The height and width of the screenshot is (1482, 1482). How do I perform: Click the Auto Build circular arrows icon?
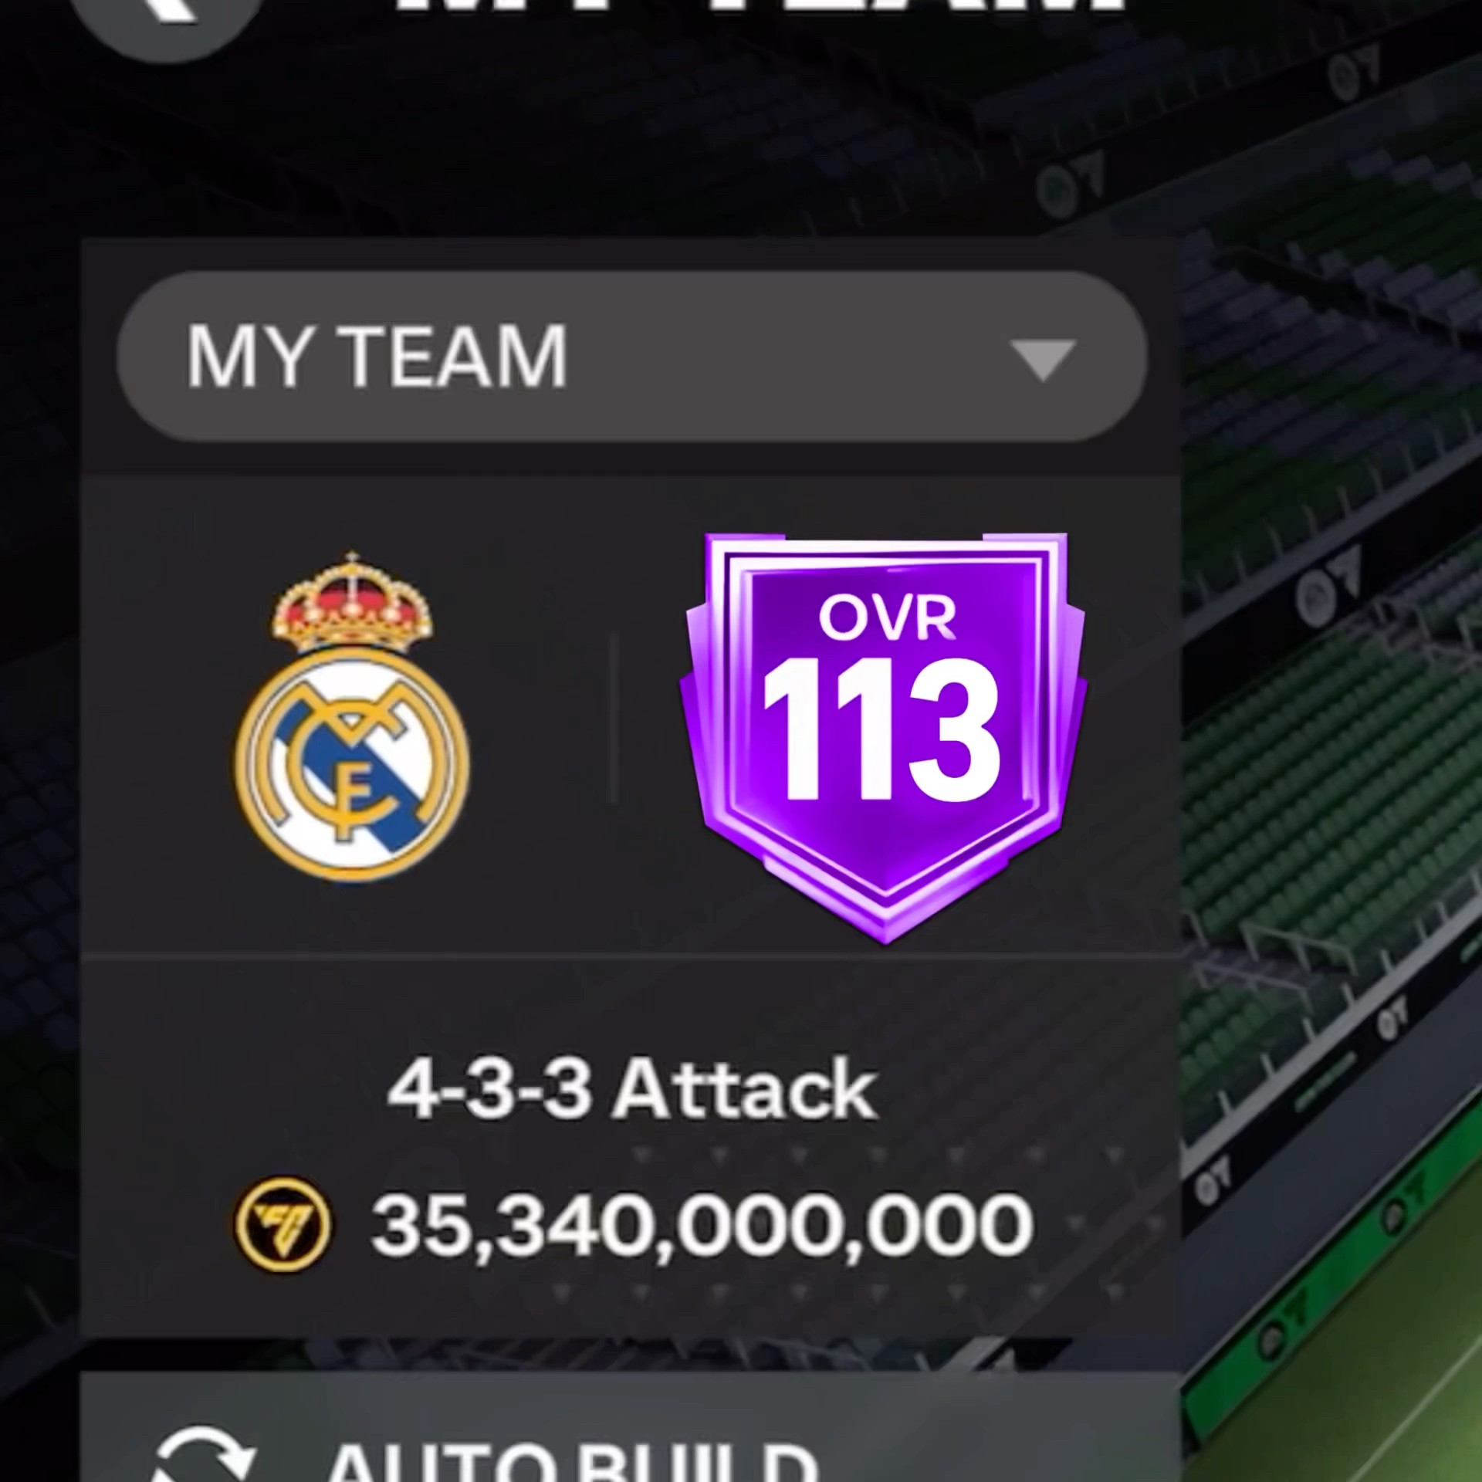(x=204, y=1455)
